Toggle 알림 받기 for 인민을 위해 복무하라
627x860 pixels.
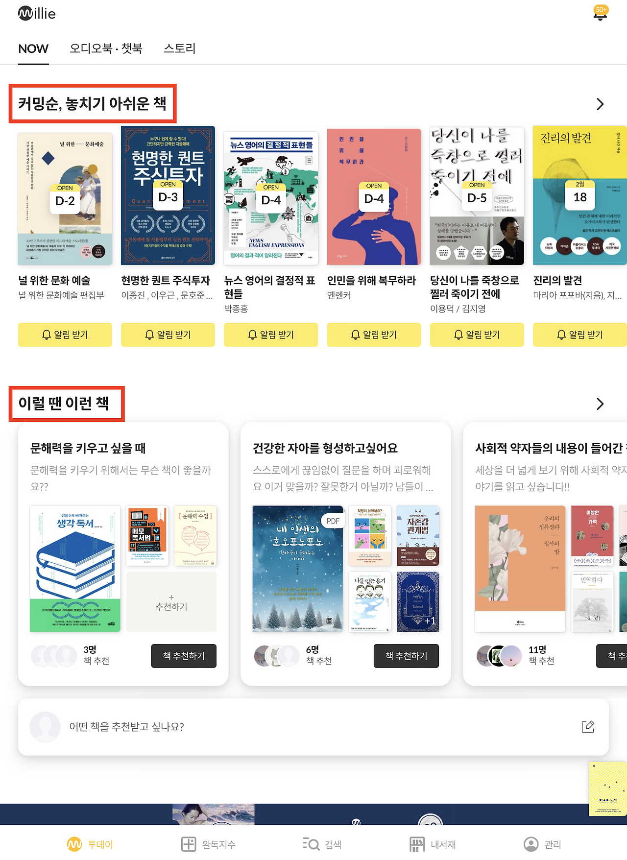(x=374, y=334)
